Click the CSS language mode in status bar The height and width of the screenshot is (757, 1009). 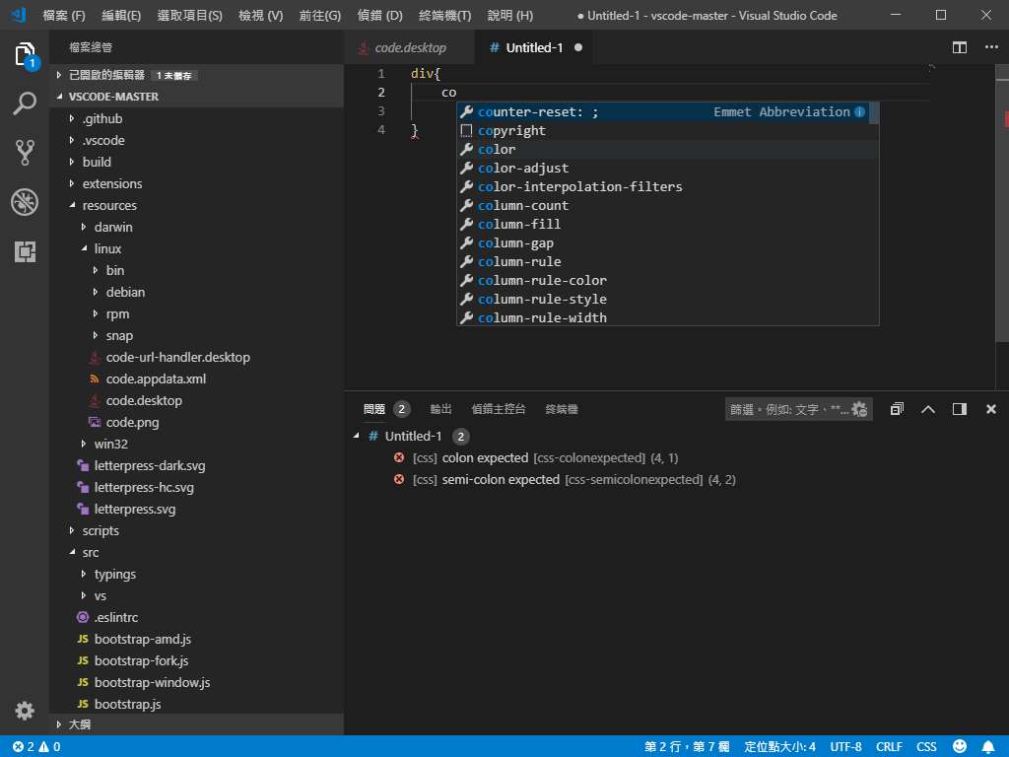point(926,747)
